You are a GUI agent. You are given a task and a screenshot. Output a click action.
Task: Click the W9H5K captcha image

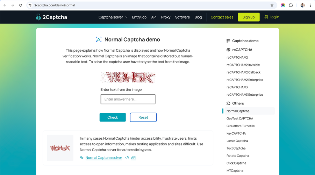(128, 78)
